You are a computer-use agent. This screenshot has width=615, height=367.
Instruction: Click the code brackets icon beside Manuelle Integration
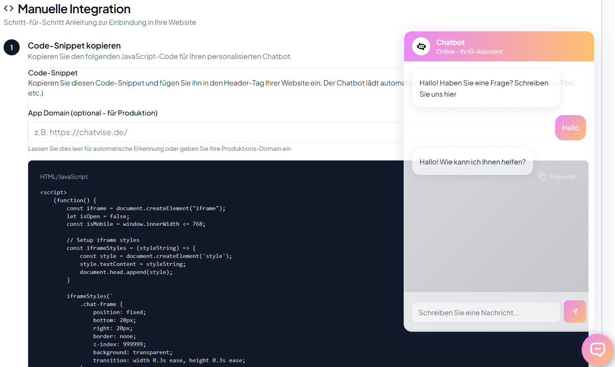pyautogui.click(x=8, y=8)
